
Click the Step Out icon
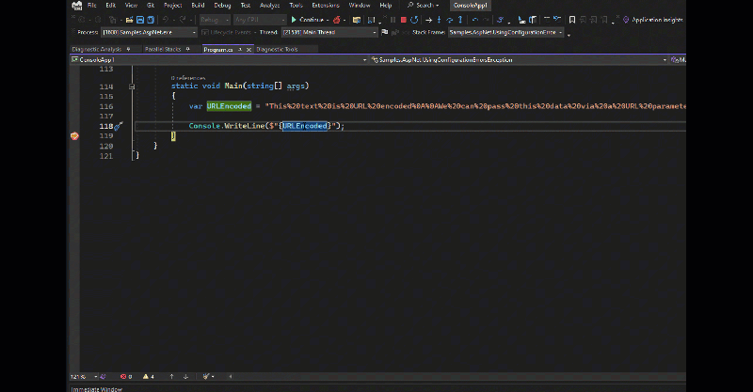pyautogui.click(x=460, y=20)
